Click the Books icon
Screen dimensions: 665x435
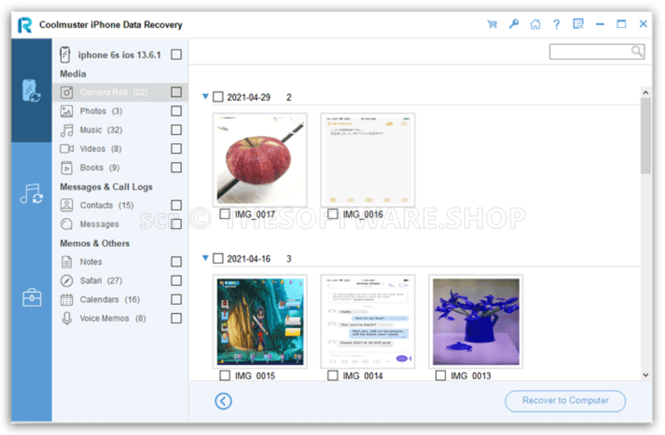pos(67,168)
